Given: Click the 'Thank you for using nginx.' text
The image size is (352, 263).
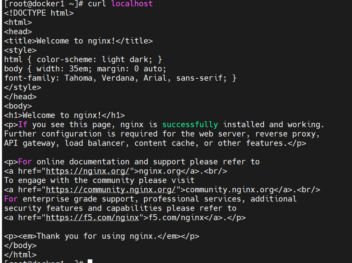Looking at the screenshot, I should click(x=95, y=236).
